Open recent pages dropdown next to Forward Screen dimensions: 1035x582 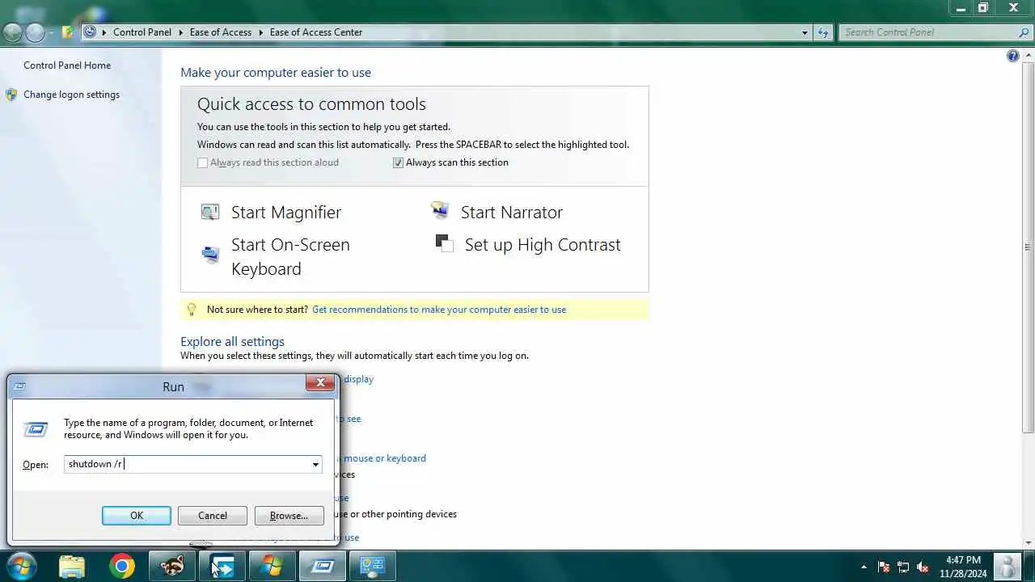pyautogui.click(x=51, y=33)
